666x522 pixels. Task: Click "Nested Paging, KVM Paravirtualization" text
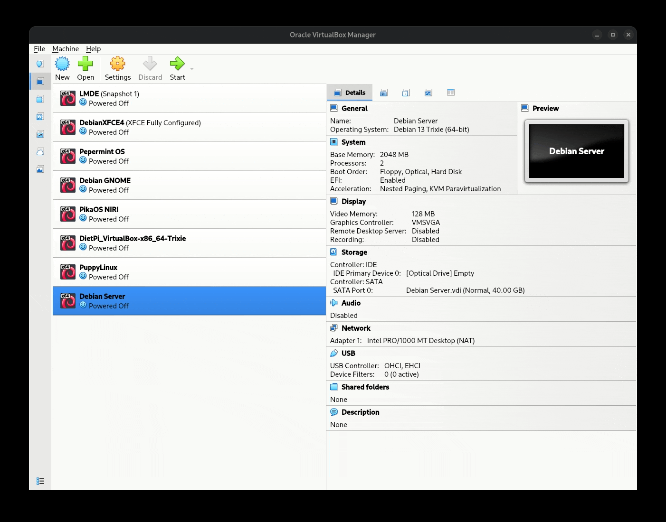click(x=440, y=189)
